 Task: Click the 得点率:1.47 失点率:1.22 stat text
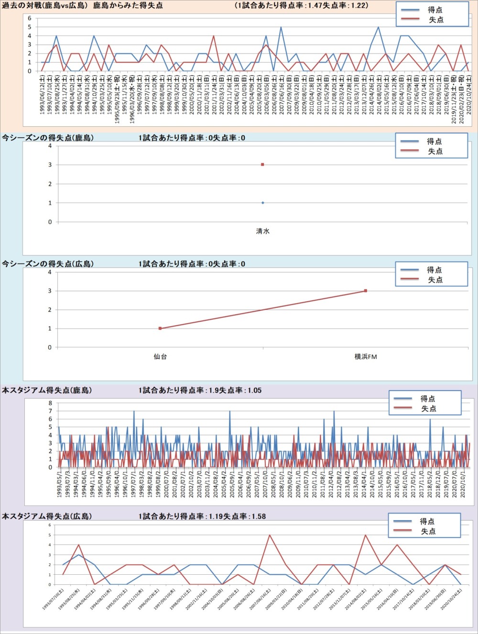point(302,6)
